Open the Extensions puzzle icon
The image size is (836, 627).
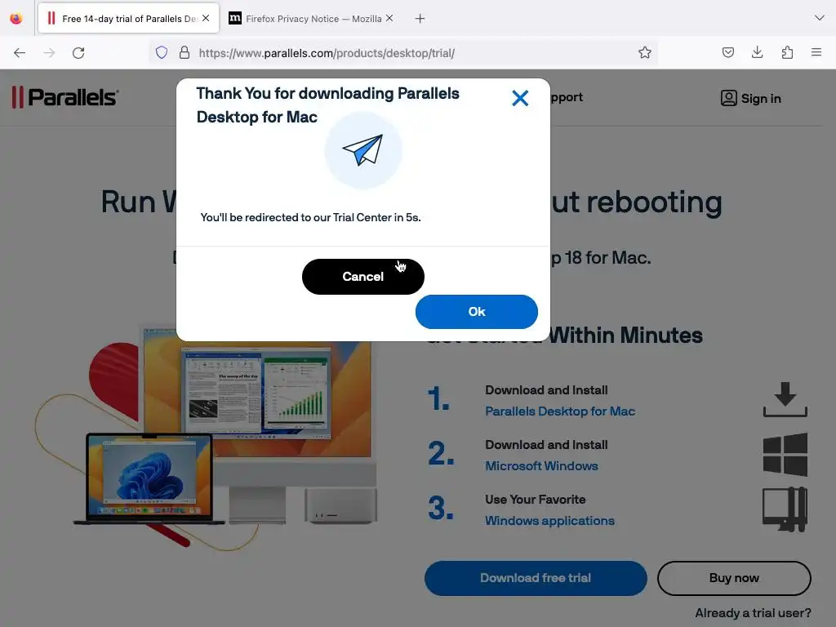[787, 52]
